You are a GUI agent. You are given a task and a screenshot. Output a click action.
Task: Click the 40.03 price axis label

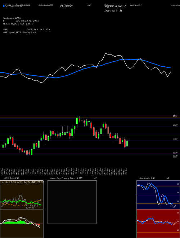175,139
